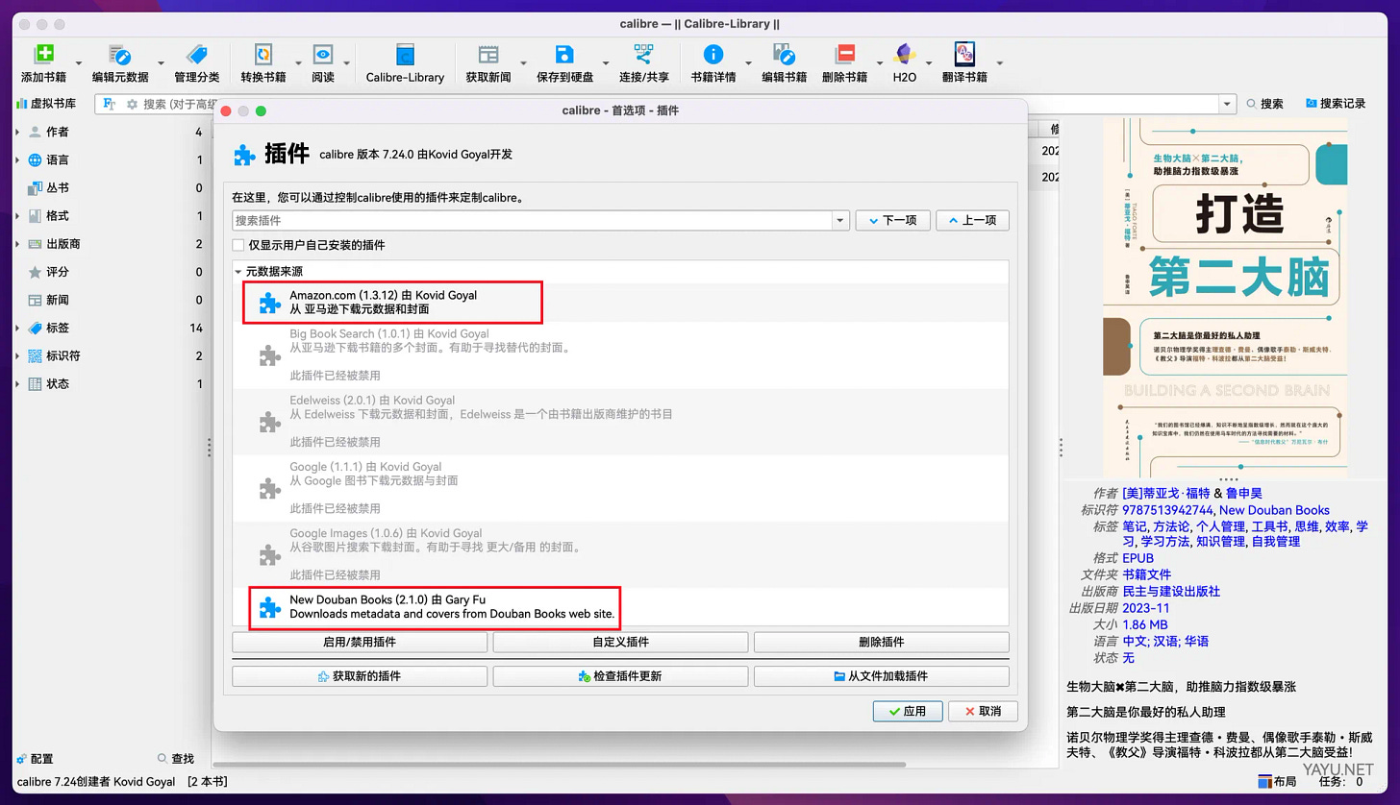The width and height of the screenshot is (1400, 805).
Task: Open the 连接/共享 icon
Action: [643, 55]
